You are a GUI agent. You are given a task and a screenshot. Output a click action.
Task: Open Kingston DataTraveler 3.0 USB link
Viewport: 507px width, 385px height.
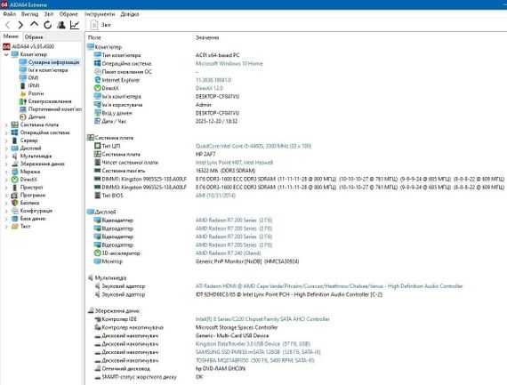coord(253,344)
